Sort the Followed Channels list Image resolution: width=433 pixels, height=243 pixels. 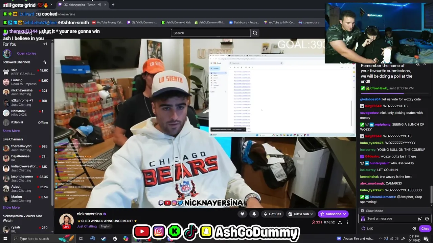45,62
